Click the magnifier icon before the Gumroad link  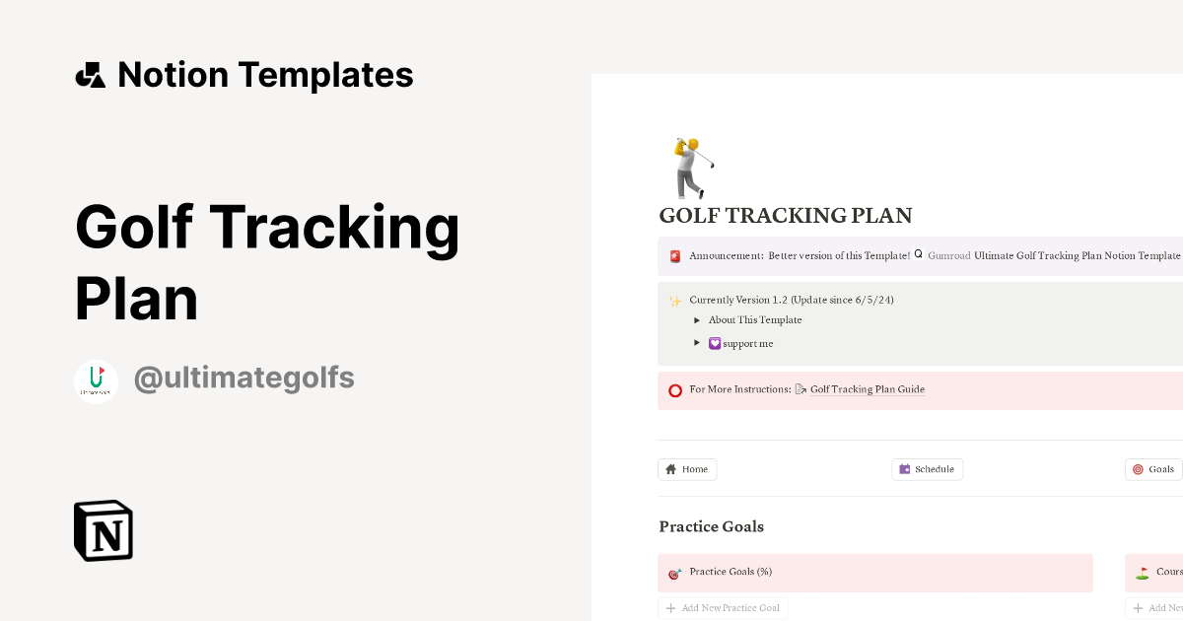click(918, 253)
